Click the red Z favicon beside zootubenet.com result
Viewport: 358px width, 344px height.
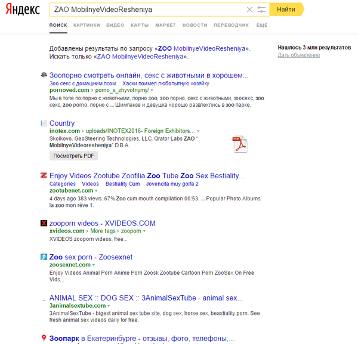pyautogui.click(x=44, y=176)
